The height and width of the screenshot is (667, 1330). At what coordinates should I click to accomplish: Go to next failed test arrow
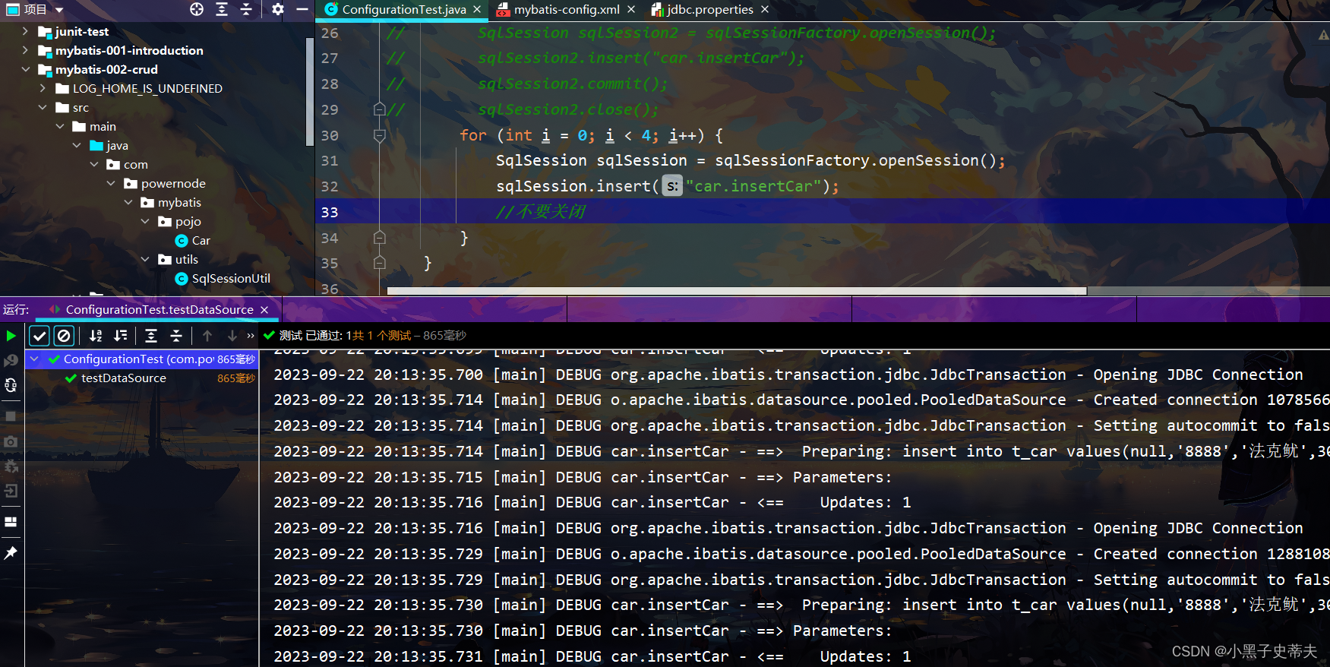tap(232, 335)
